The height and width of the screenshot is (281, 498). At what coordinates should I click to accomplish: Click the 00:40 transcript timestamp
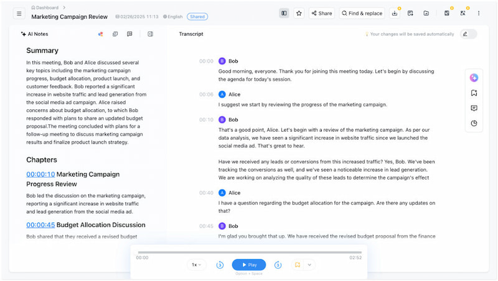[206, 193]
